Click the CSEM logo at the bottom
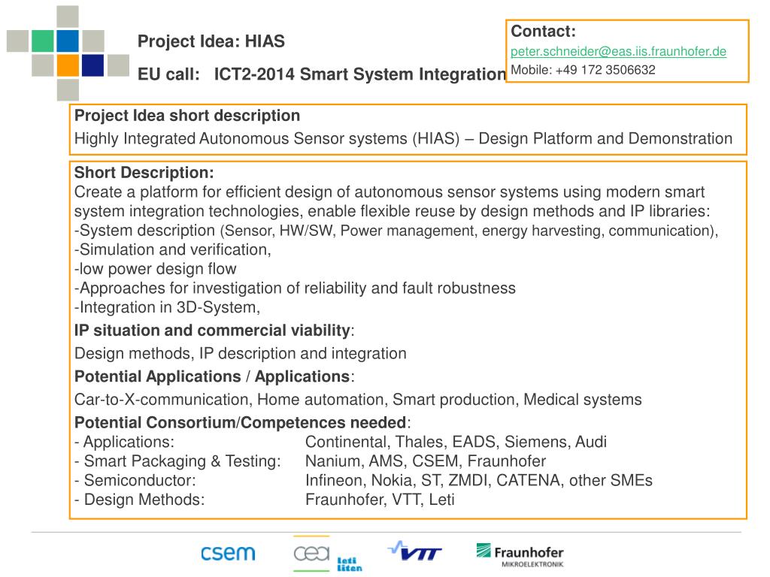770x577 pixels. pyautogui.click(x=228, y=554)
